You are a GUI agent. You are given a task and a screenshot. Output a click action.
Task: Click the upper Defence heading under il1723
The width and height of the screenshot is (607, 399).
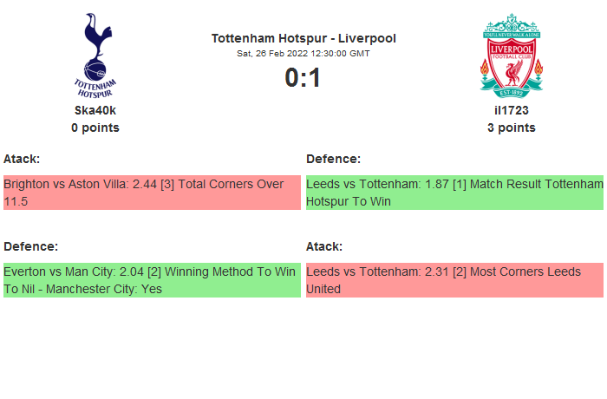click(333, 159)
